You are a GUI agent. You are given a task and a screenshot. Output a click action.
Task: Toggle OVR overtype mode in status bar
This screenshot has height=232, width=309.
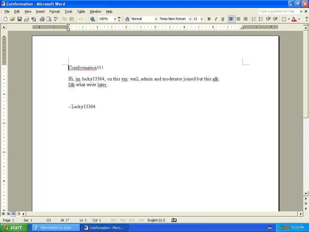point(141,220)
